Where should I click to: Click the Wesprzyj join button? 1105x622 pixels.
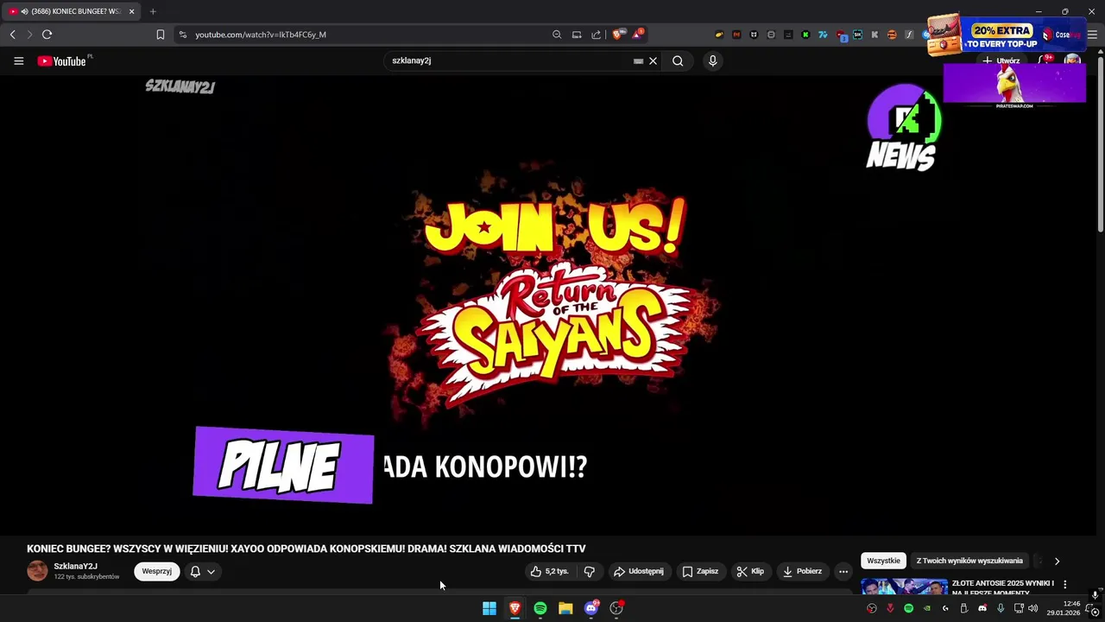point(157,571)
